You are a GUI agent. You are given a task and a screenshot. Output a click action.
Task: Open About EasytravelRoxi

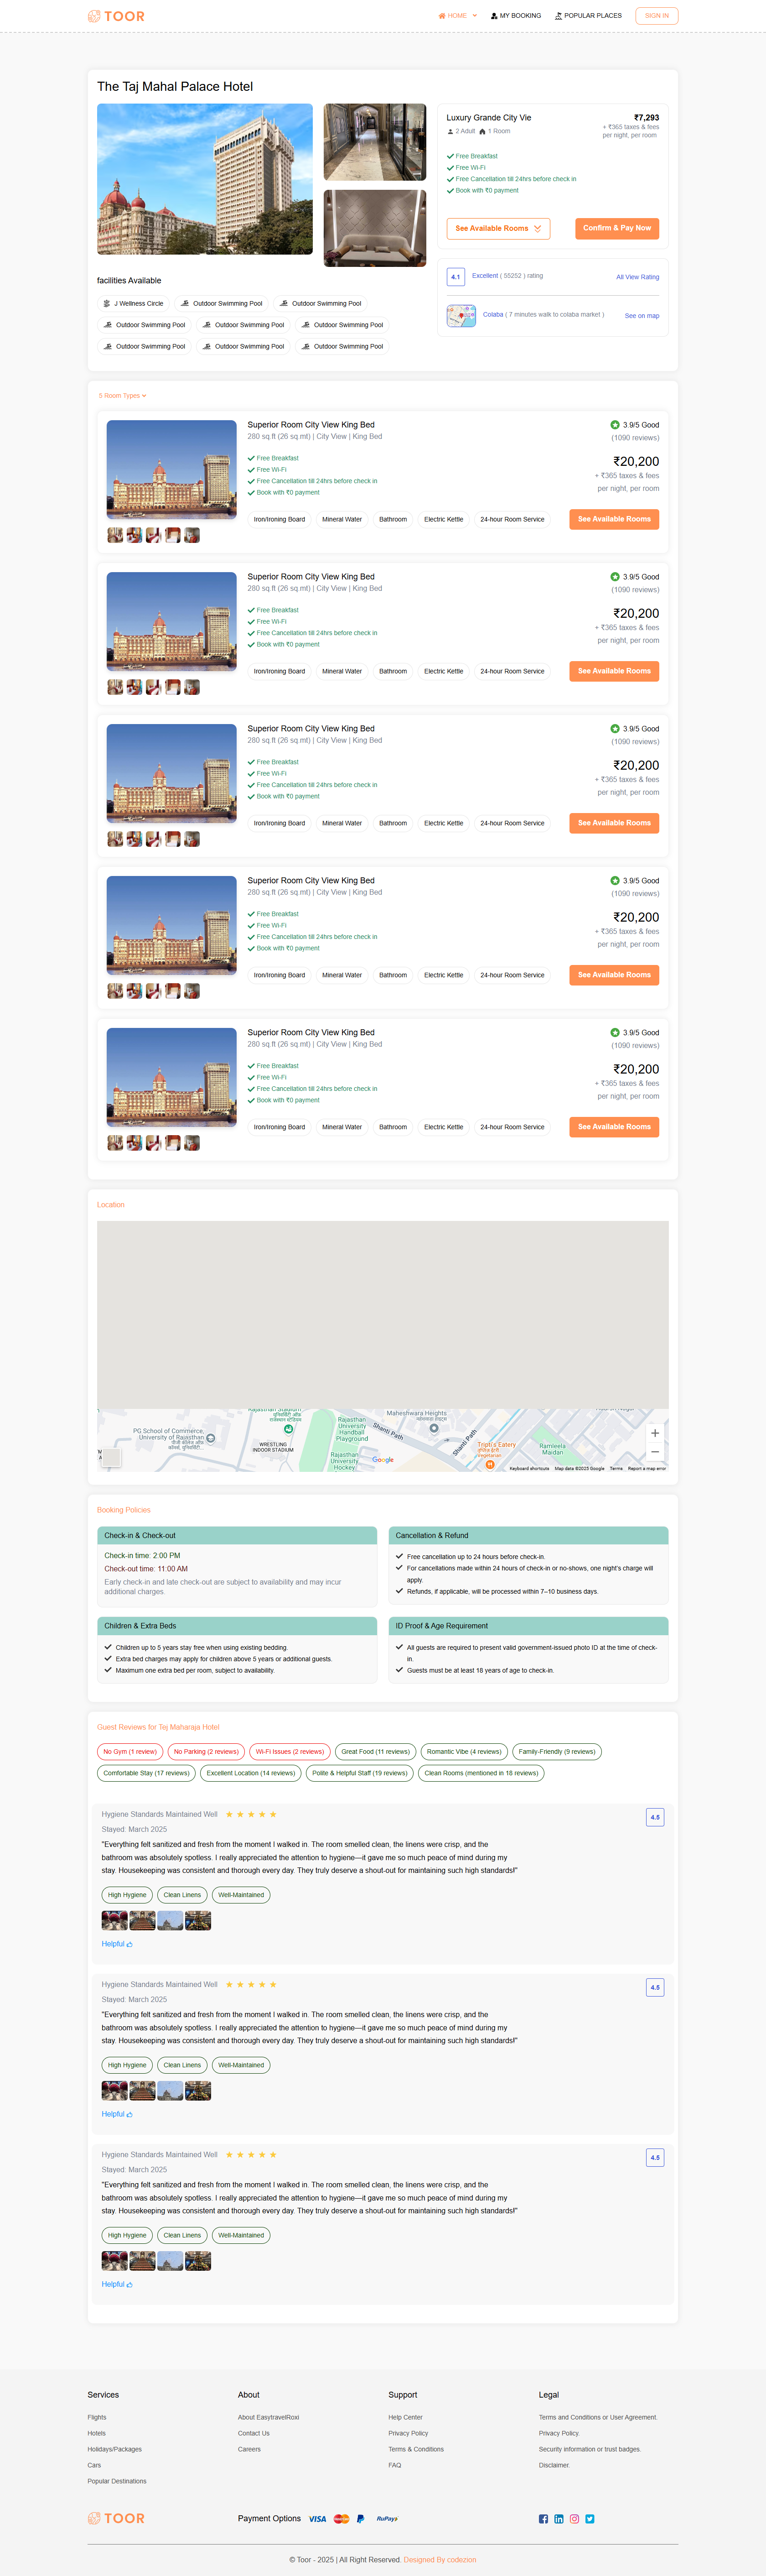(269, 2417)
